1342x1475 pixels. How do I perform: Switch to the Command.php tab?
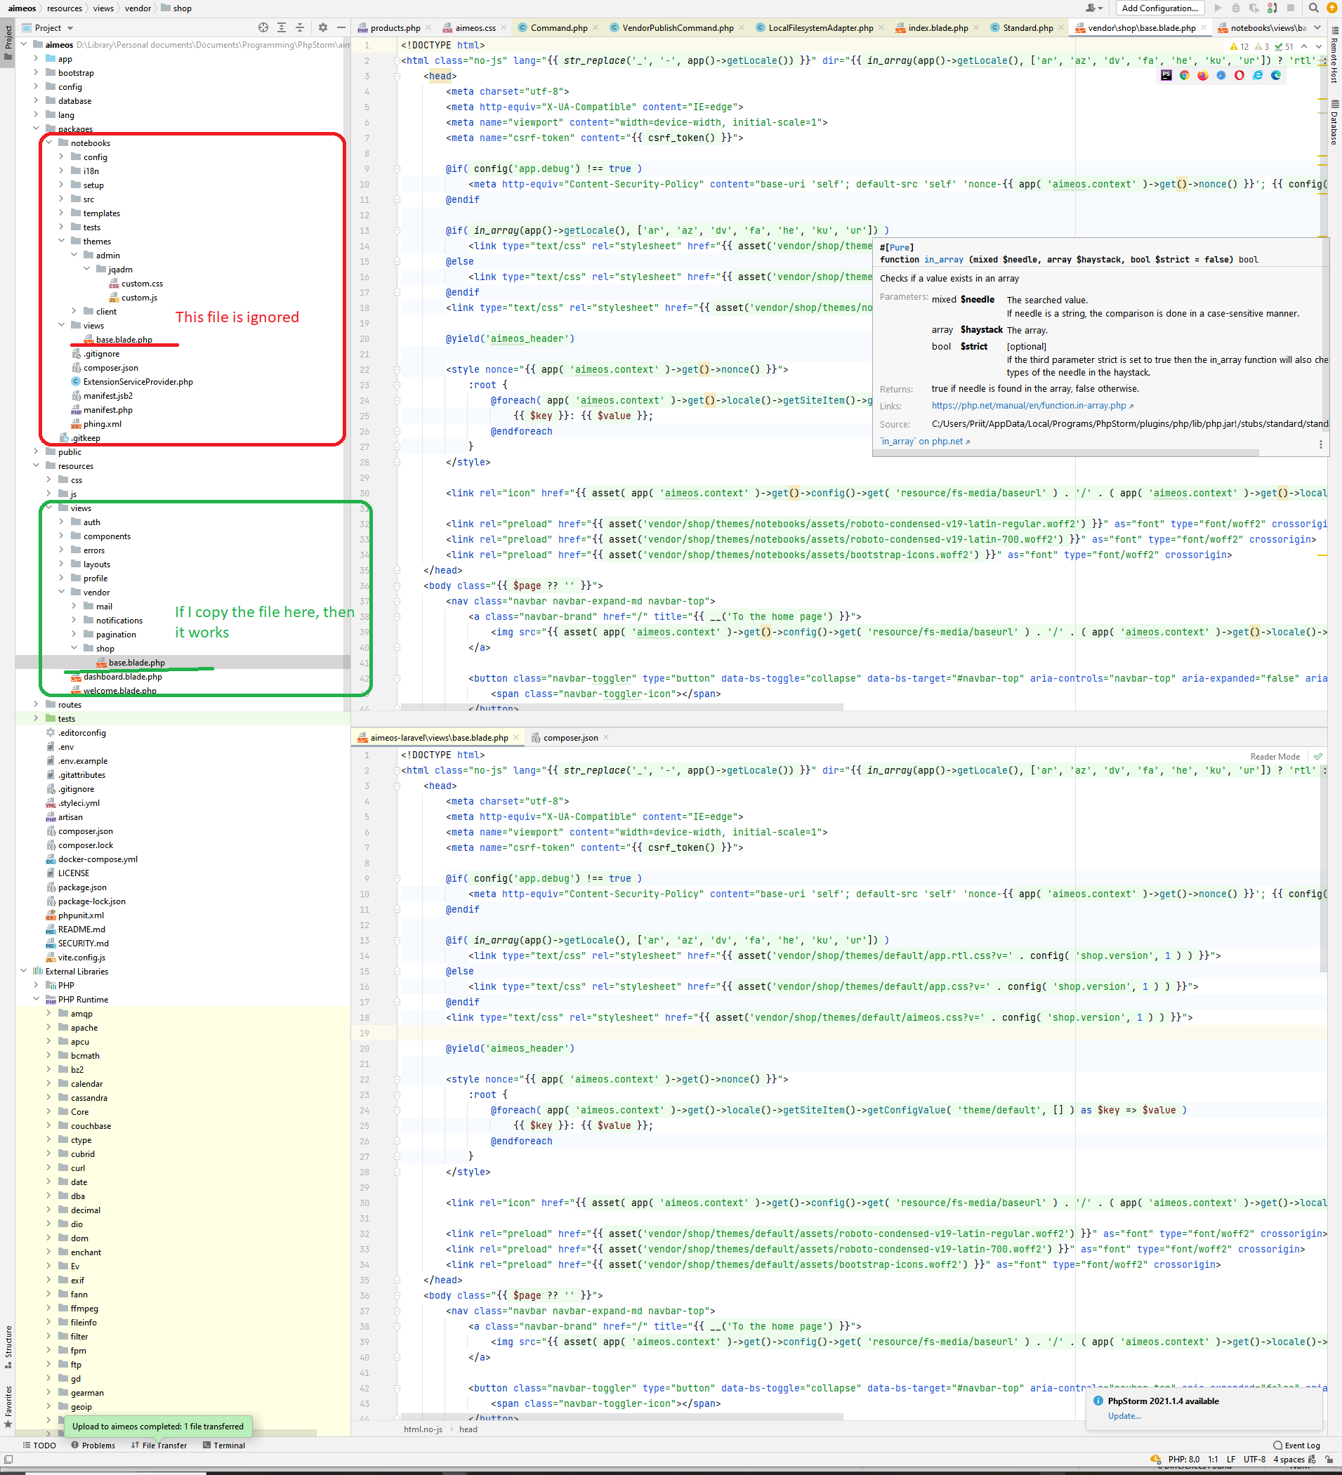558,28
